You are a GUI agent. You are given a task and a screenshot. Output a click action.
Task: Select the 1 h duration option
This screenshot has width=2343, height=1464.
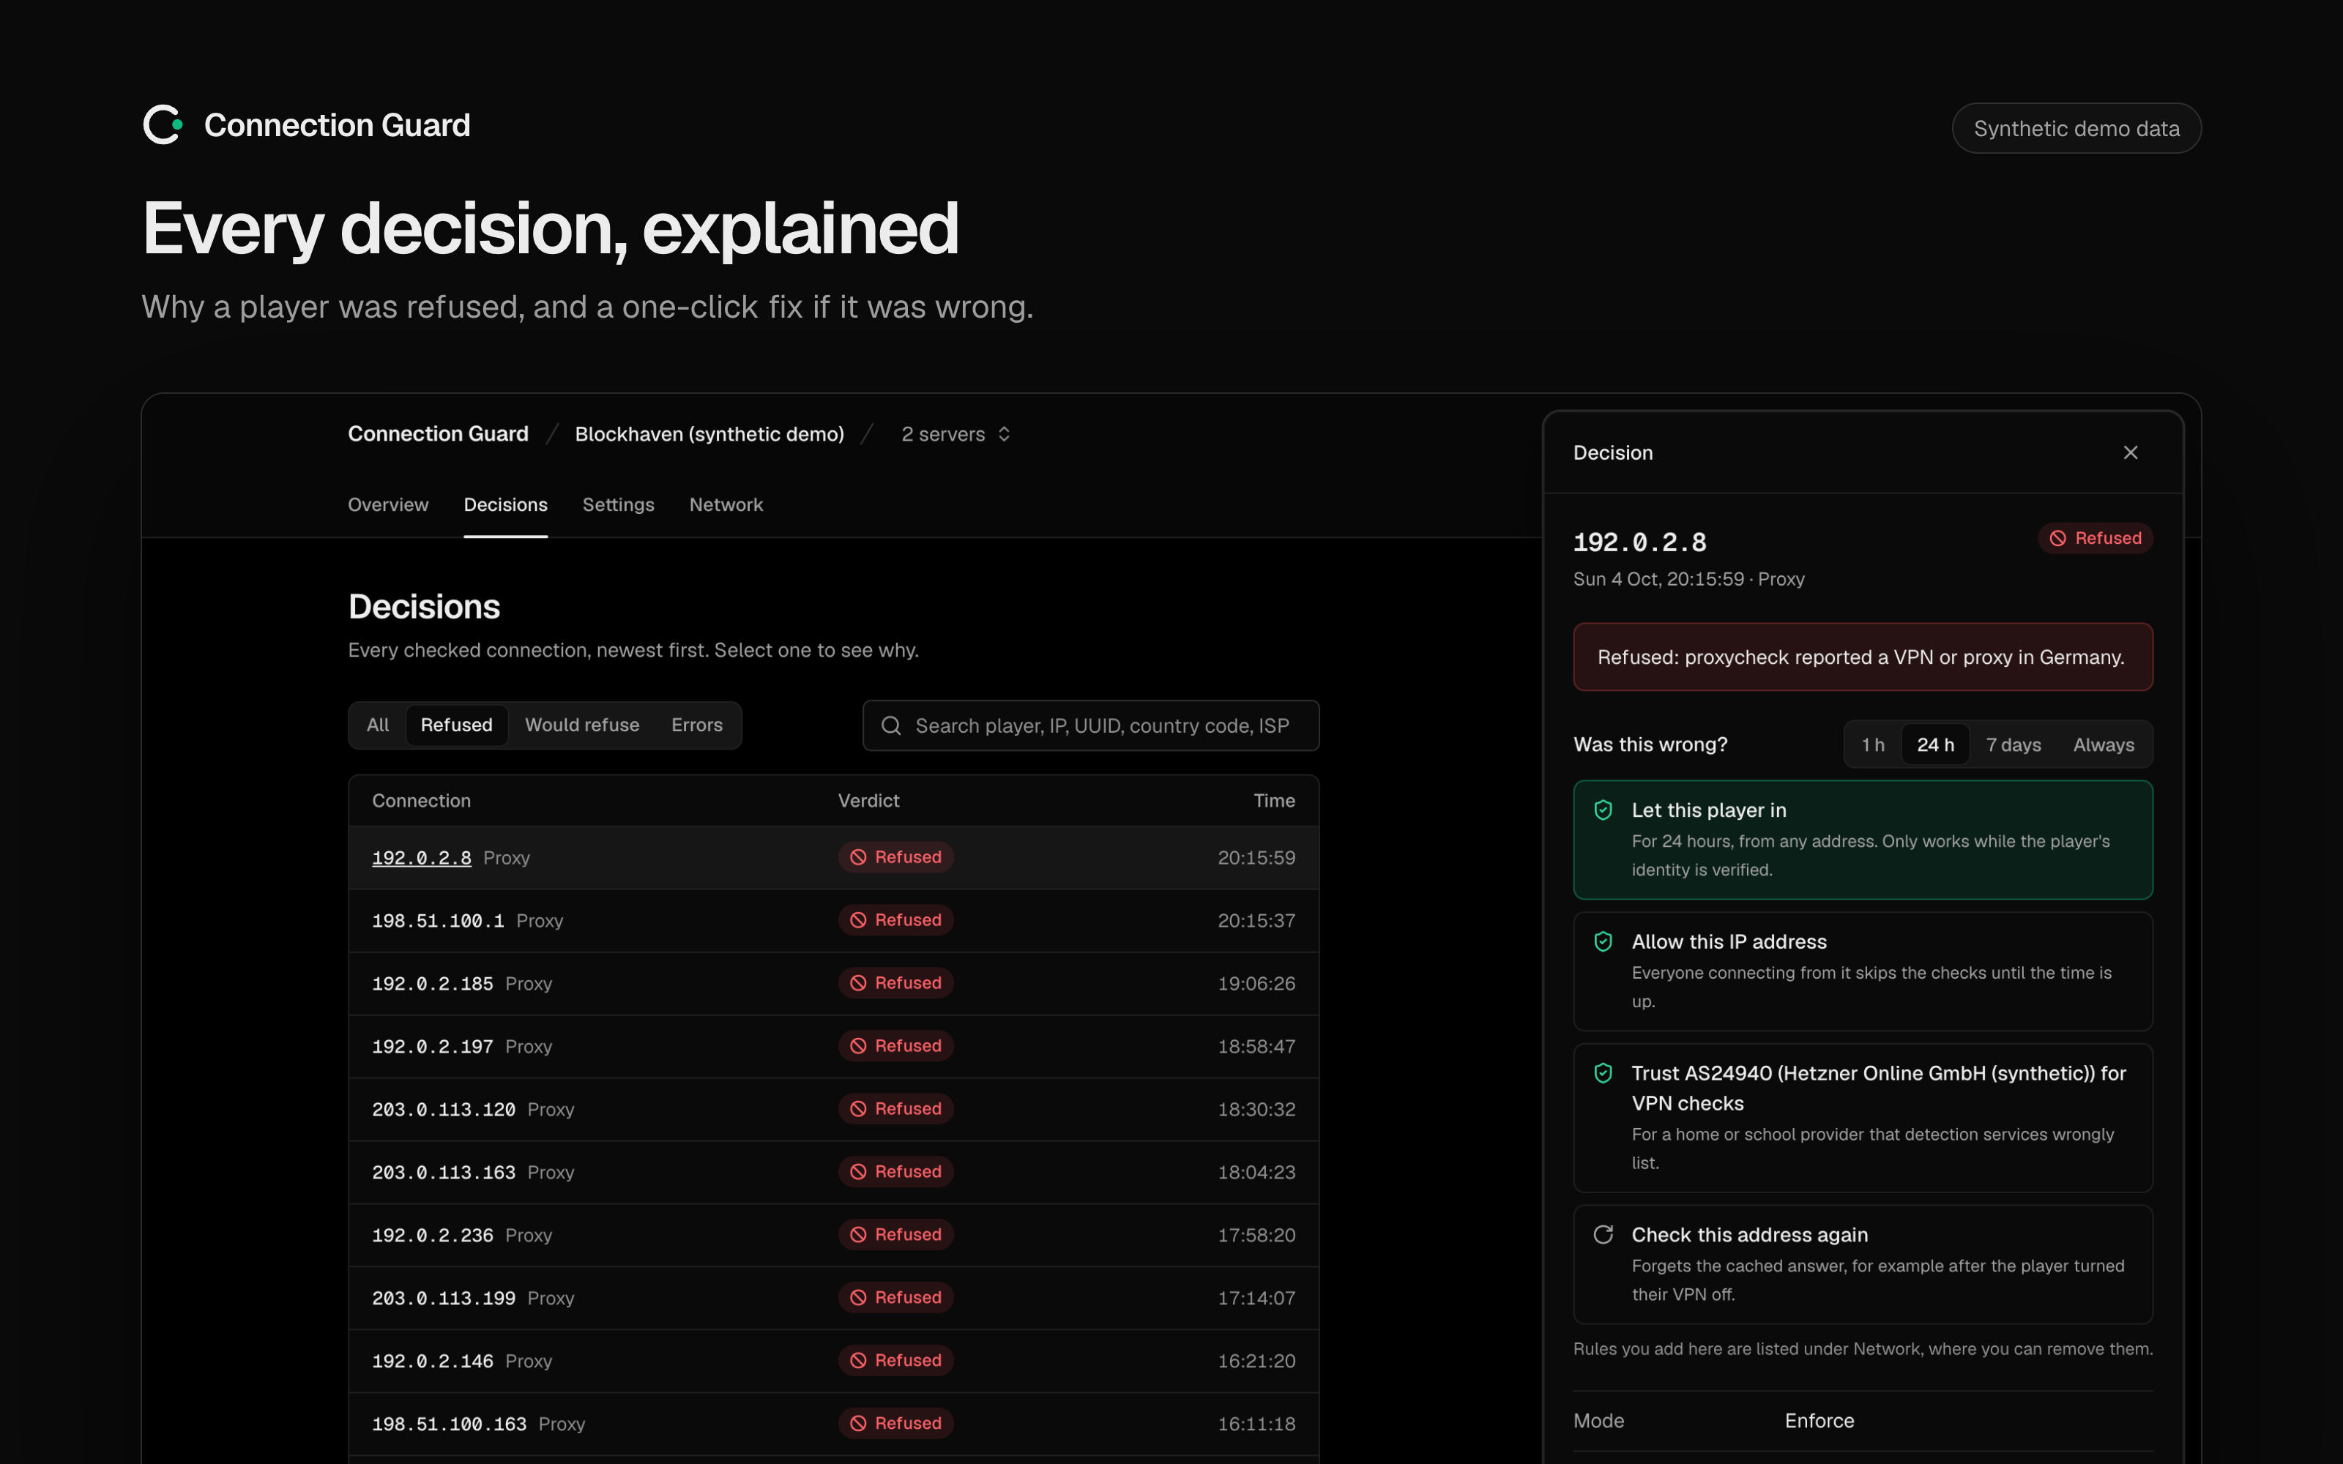coord(1872,744)
